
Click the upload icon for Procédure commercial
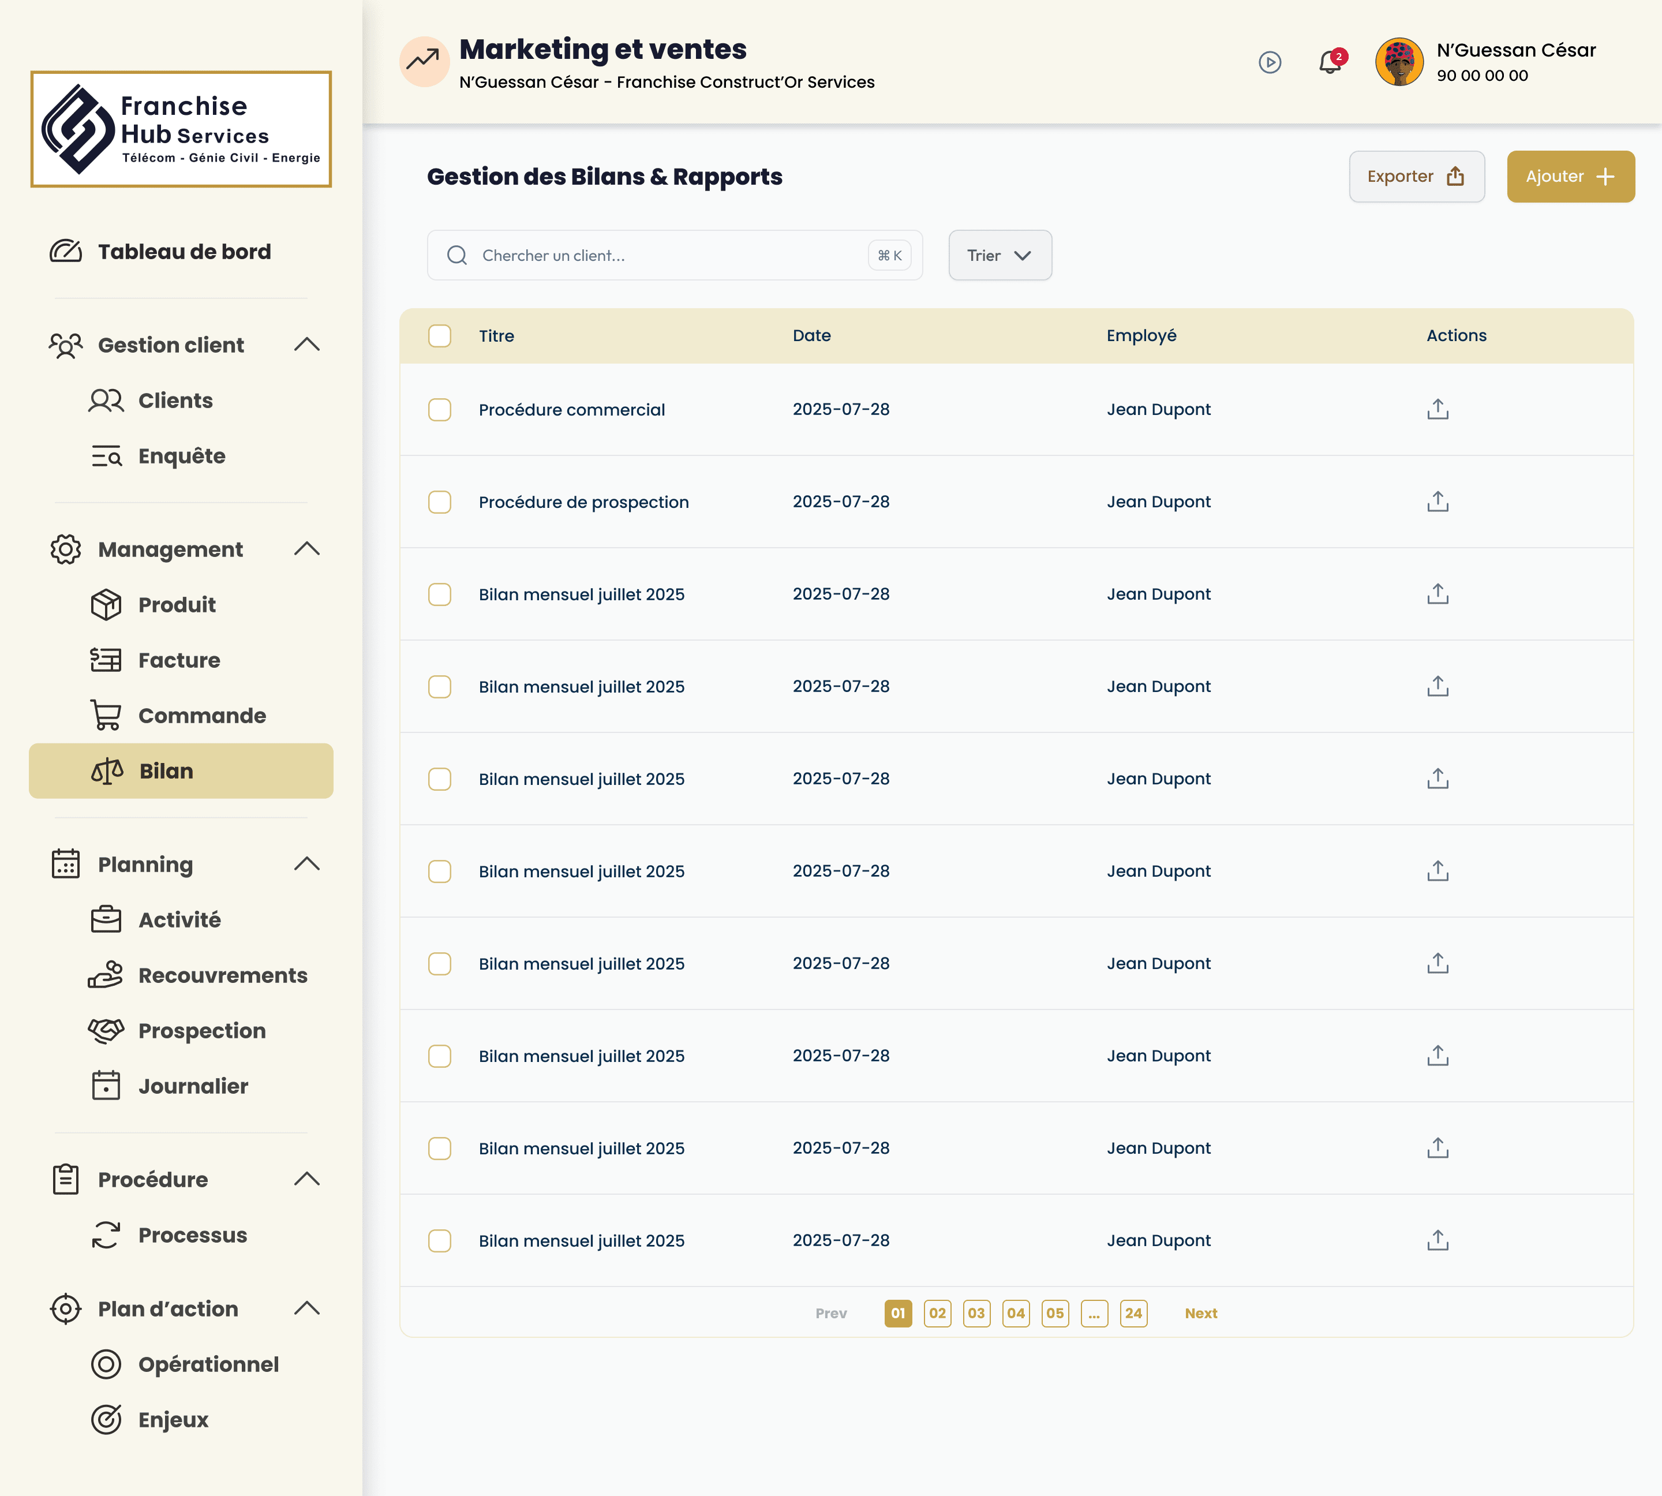click(1438, 409)
